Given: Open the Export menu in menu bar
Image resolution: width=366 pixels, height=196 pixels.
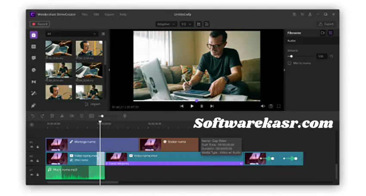Looking at the screenshot, I should pyautogui.click(x=109, y=14).
